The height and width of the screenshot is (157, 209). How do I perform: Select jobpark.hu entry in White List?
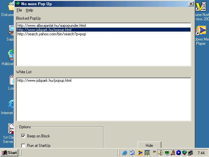point(44,80)
